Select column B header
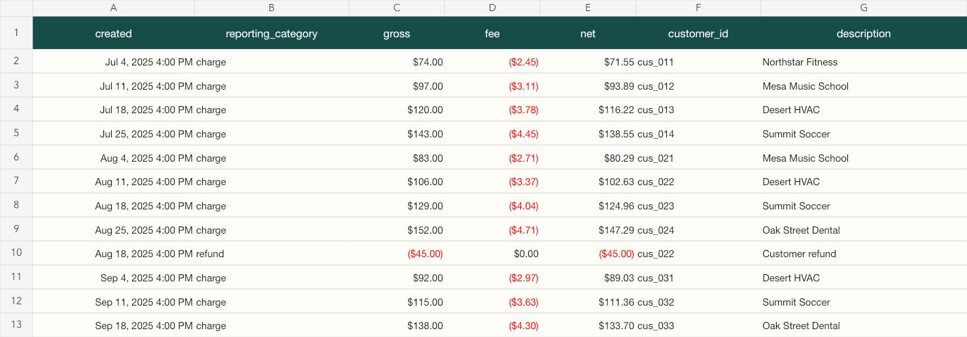The image size is (967, 337). (x=271, y=8)
